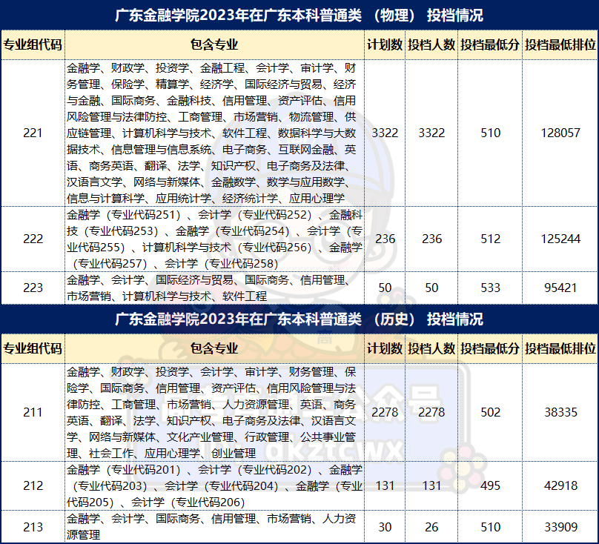Click the 计划数 header in History table

tap(385, 348)
